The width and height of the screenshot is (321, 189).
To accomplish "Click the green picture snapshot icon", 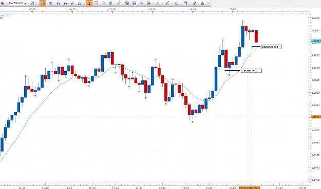I will tap(127, 3).
